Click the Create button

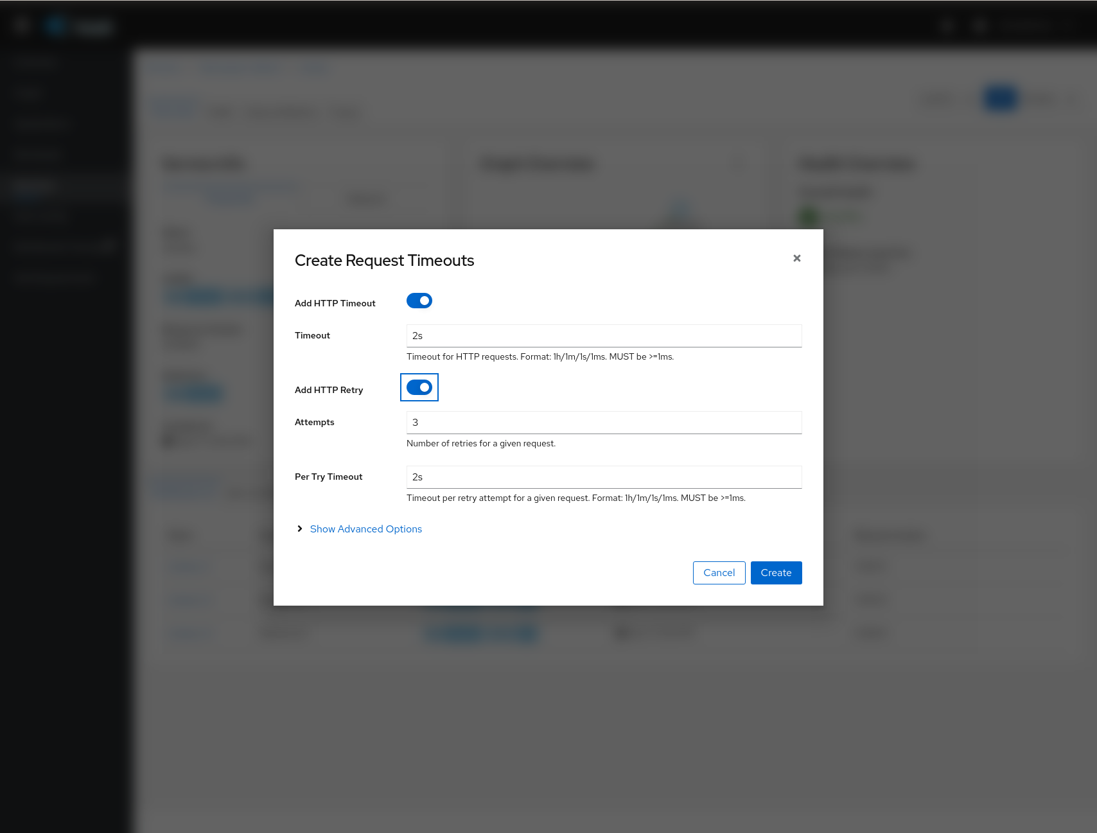776,573
